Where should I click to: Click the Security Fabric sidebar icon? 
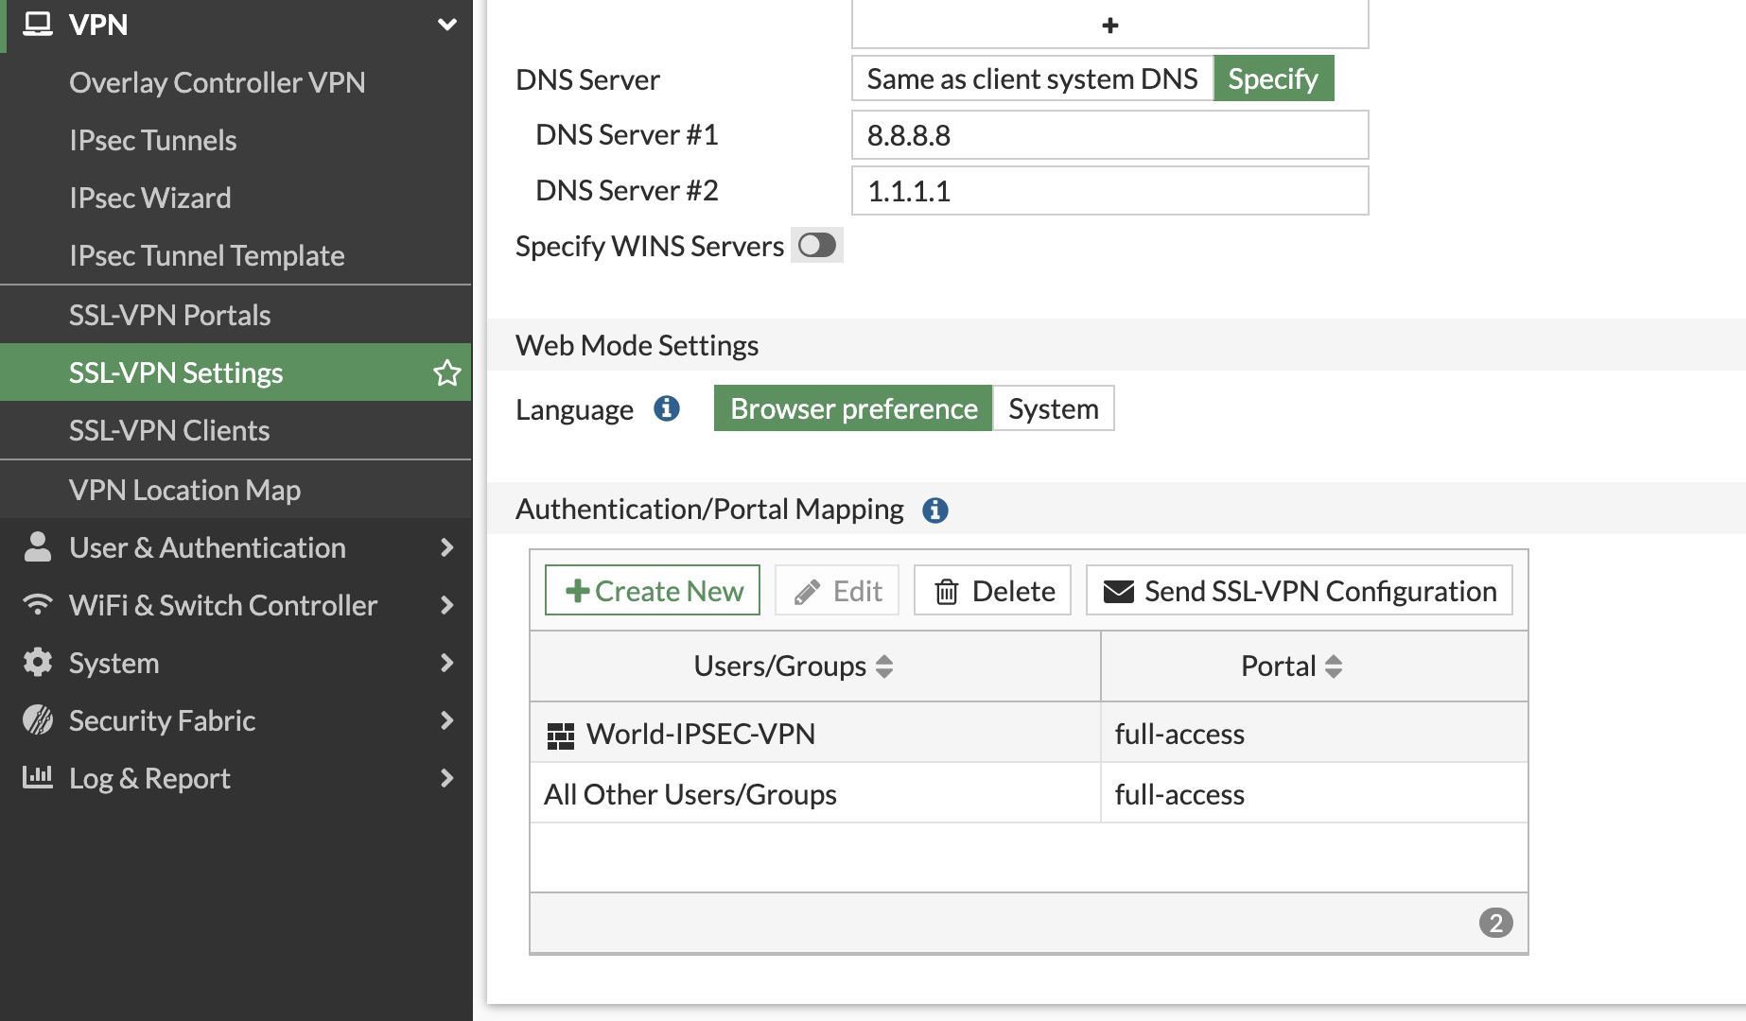click(x=38, y=720)
